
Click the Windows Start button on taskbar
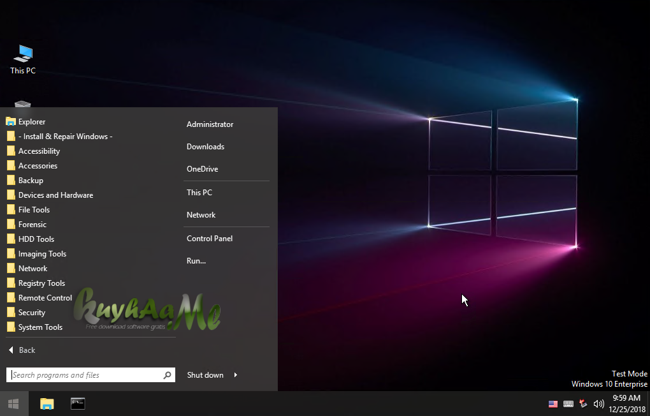(x=13, y=403)
